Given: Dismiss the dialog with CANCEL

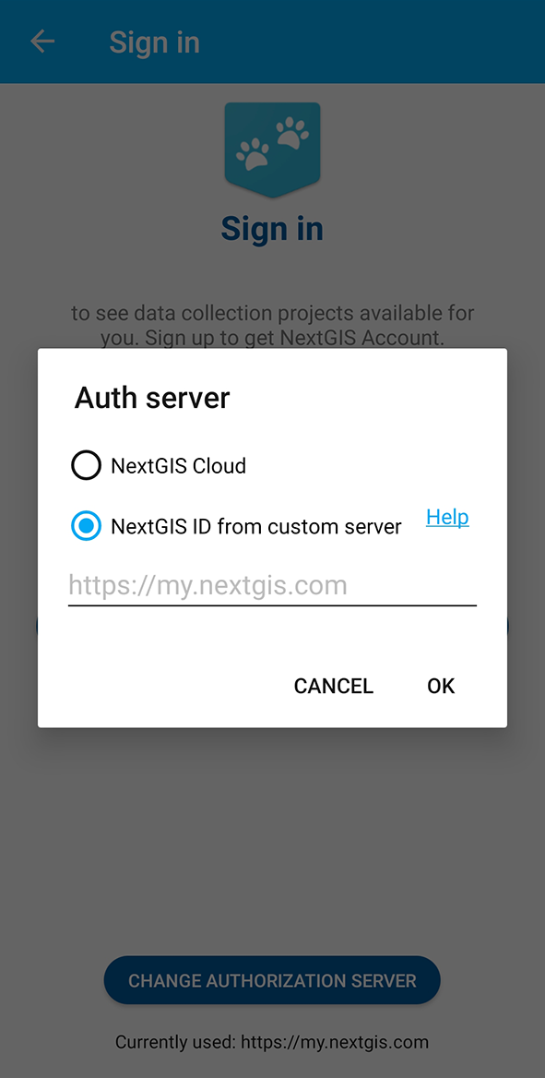Looking at the screenshot, I should coord(333,686).
